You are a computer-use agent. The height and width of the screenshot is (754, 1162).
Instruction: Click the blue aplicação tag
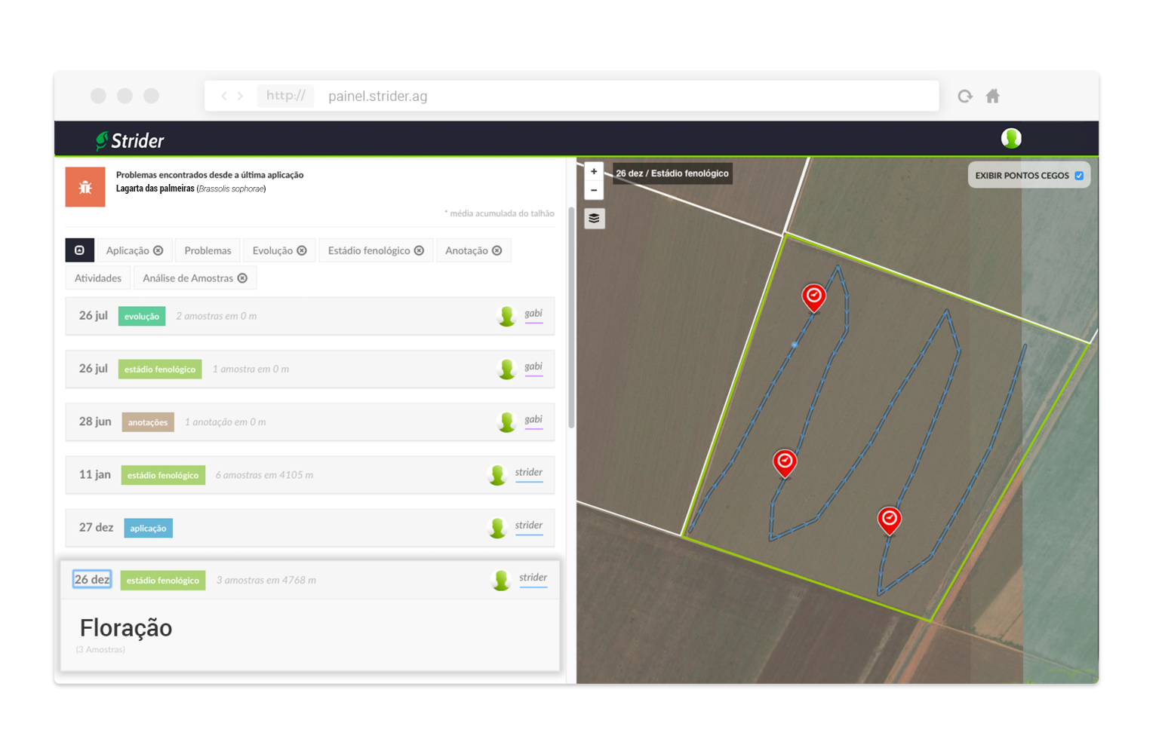(148, 528)
